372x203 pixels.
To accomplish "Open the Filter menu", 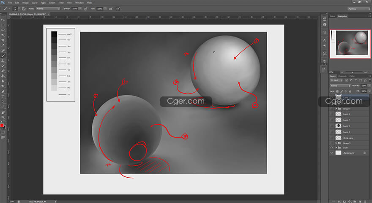I will [61, 3].
